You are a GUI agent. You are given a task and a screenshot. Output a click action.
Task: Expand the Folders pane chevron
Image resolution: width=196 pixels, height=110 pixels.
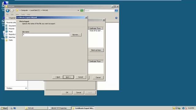point(26,88)
